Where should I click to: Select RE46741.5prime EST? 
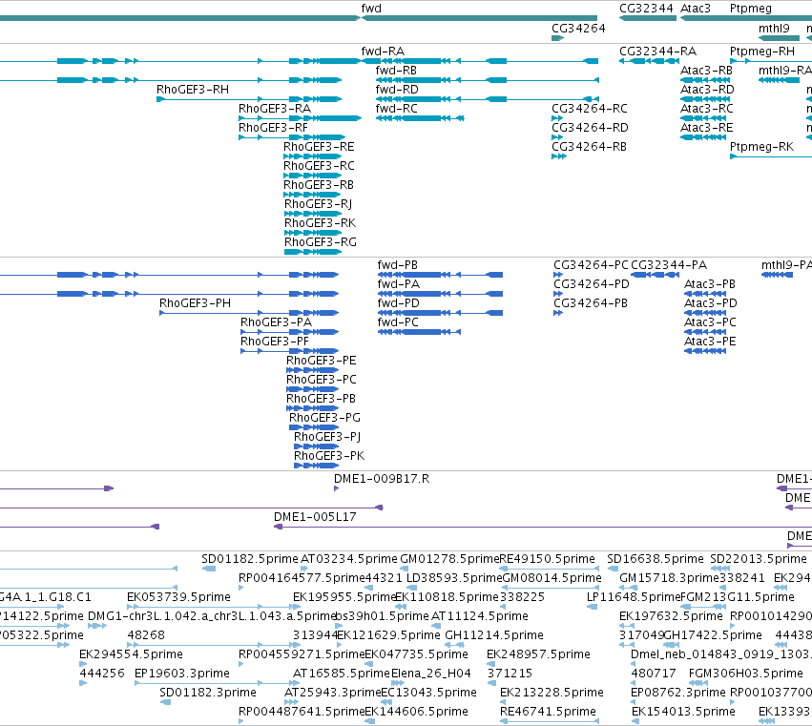pyautogui.click(x=548, y=712)
